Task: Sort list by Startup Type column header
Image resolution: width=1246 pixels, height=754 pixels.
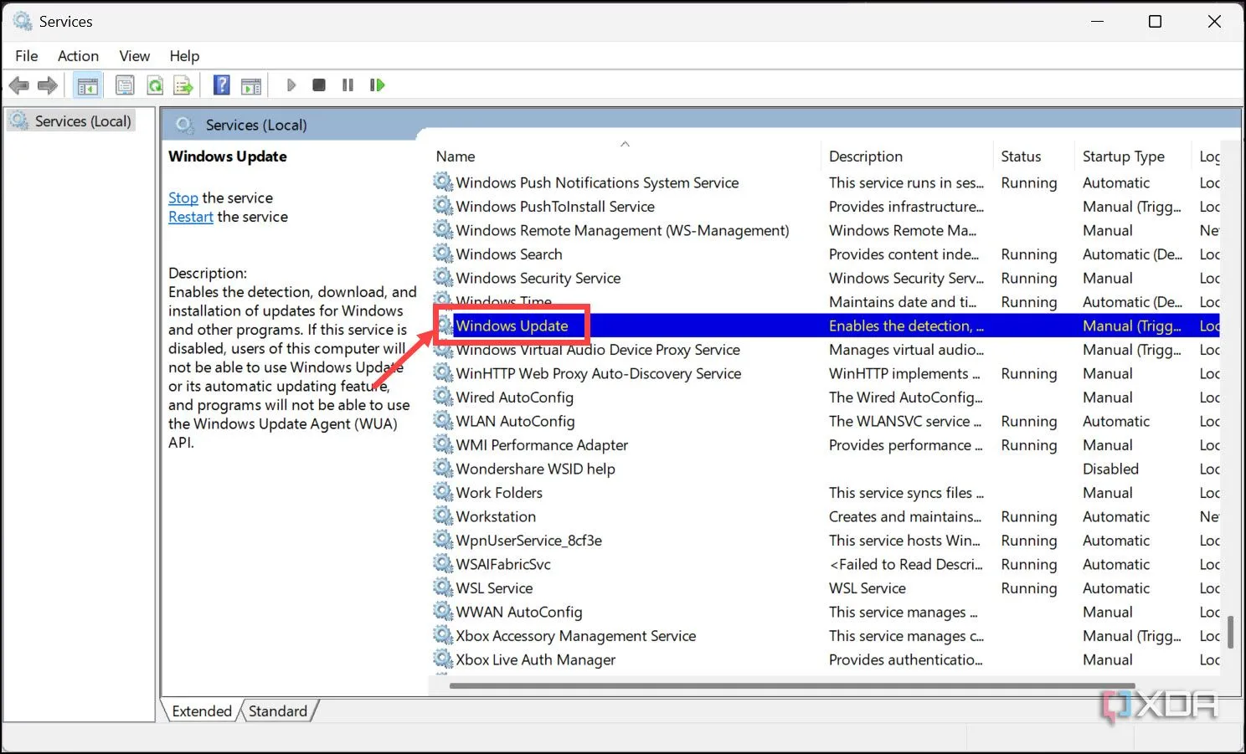Action: 1123,156
